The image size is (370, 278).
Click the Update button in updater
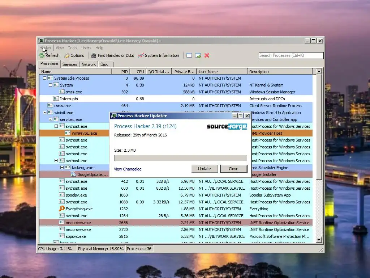(x=205, y=169)
